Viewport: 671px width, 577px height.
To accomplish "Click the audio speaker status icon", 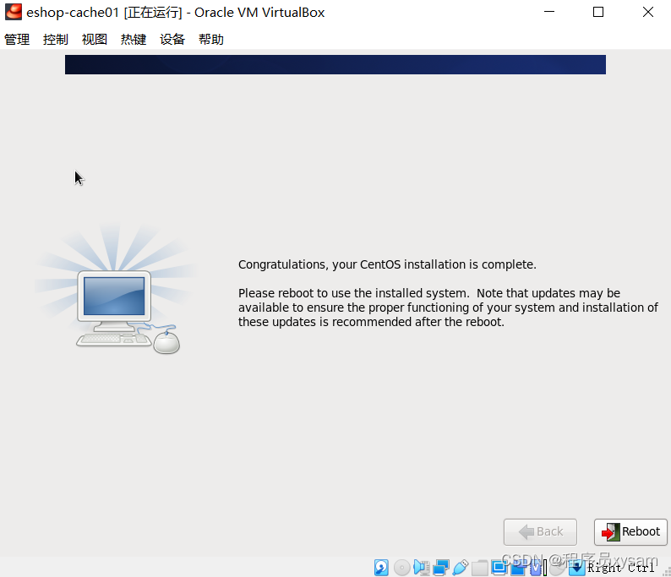I will coord(422,568).
